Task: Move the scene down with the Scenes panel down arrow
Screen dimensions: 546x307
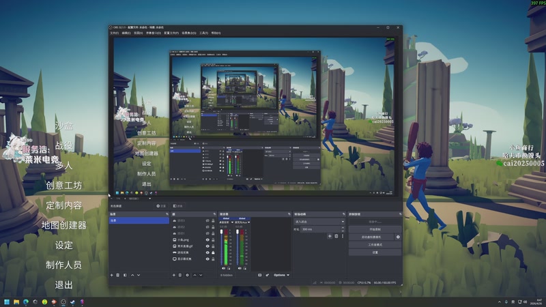Action: click(139, 275)
